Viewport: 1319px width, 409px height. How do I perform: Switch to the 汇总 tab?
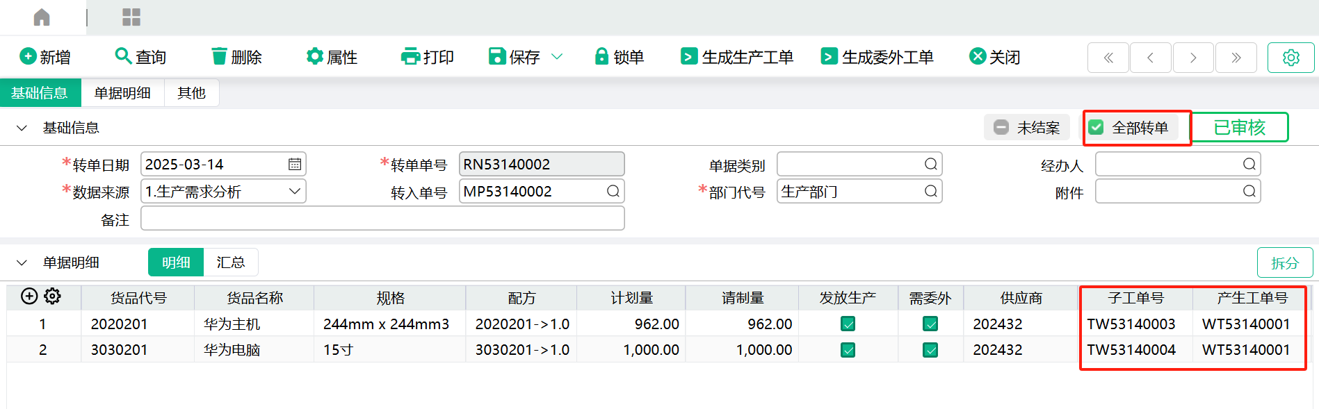tap(230, 262)
